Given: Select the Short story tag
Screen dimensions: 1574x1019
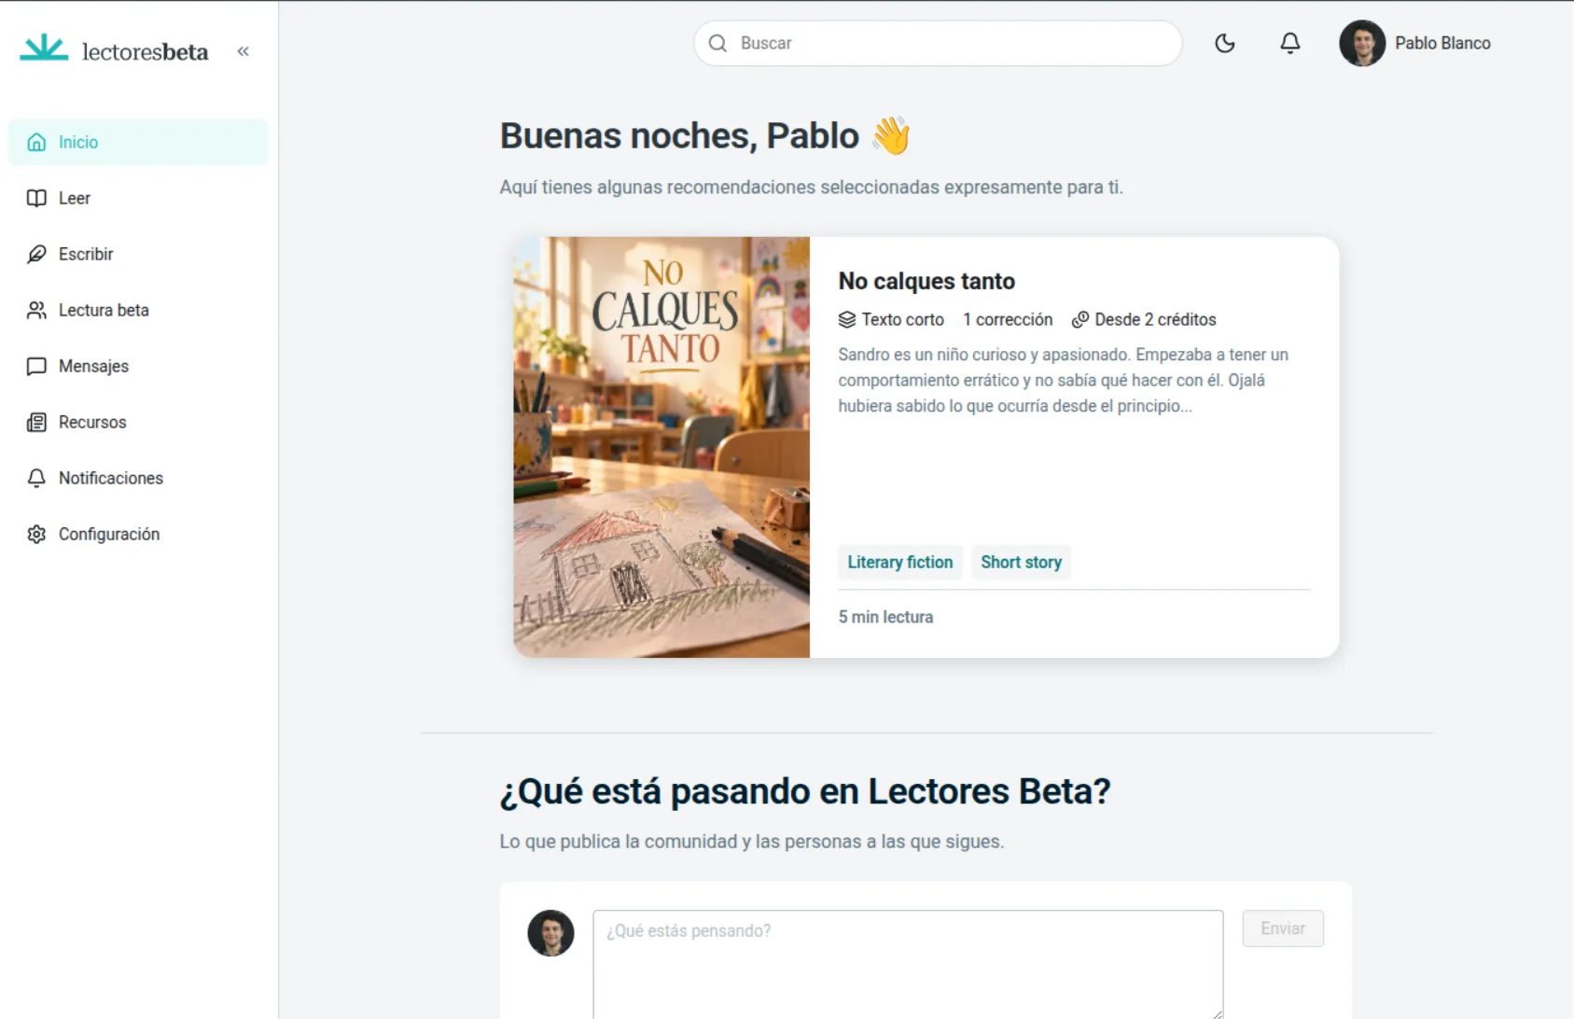Looking at the screenshot, I should pyautogui.click(x=1021, y=563).
